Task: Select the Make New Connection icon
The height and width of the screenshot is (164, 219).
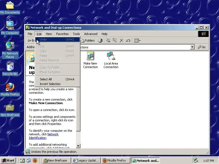Action: [x=90, y=60]
